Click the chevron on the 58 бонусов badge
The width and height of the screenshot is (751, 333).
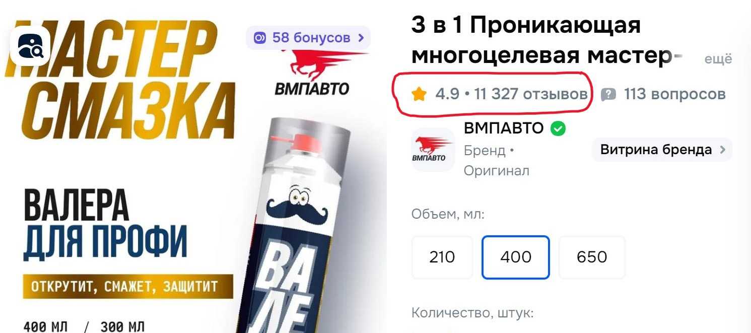point(361,38)
